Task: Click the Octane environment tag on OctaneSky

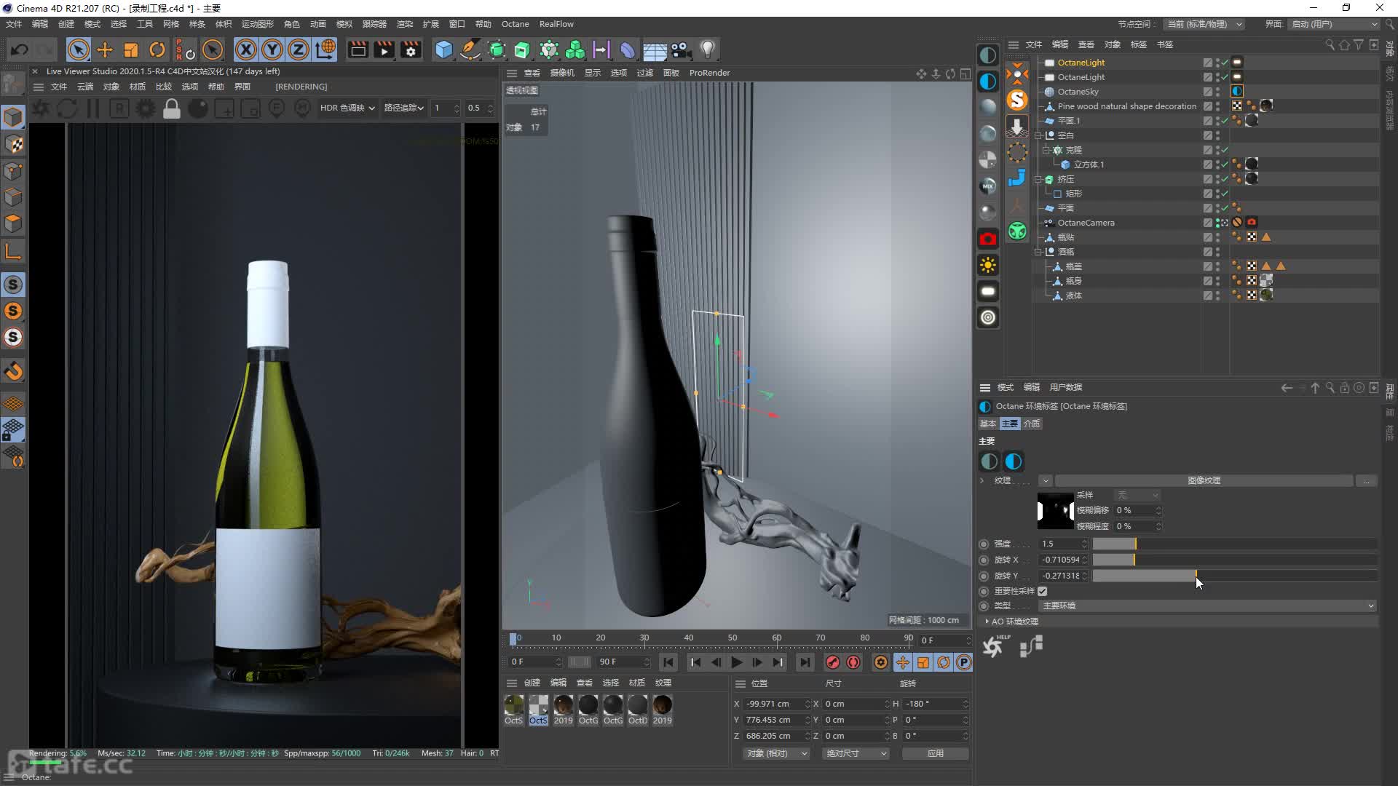Action: (x=1237, y=92)
